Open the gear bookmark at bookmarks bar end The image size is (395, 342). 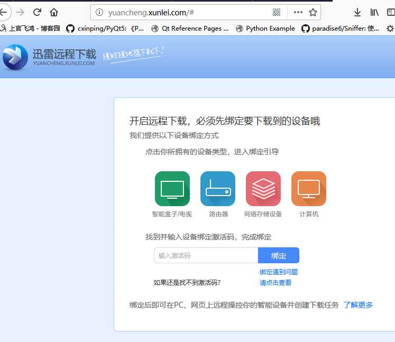(x=390, y=29)
